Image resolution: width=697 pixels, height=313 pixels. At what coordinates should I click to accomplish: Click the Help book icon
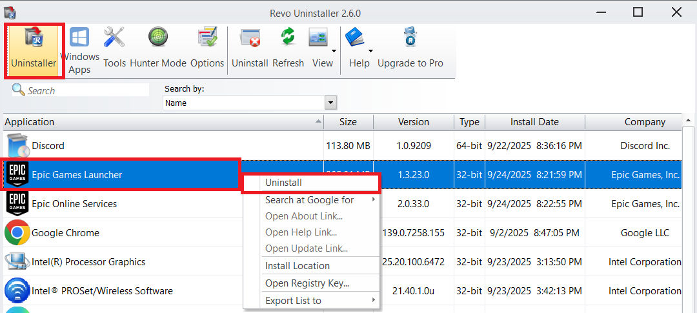coord(355,38)
